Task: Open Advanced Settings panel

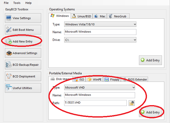Action: pos(23,53)
